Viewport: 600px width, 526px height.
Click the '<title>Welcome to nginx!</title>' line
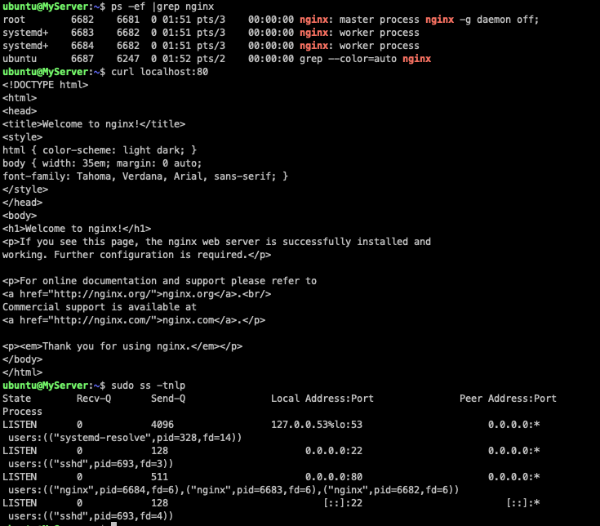[94, 124]
